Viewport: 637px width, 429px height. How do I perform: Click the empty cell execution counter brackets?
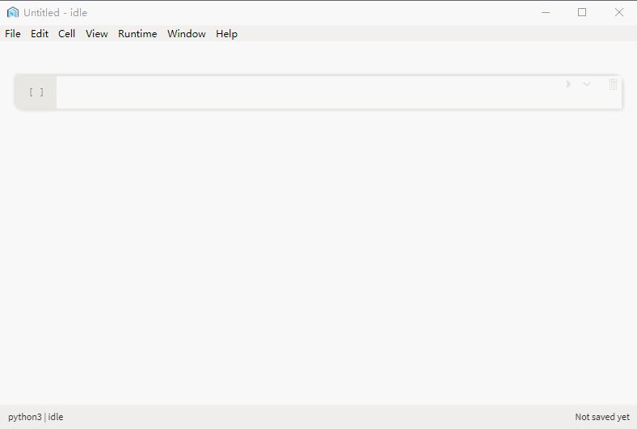point(36,92)
